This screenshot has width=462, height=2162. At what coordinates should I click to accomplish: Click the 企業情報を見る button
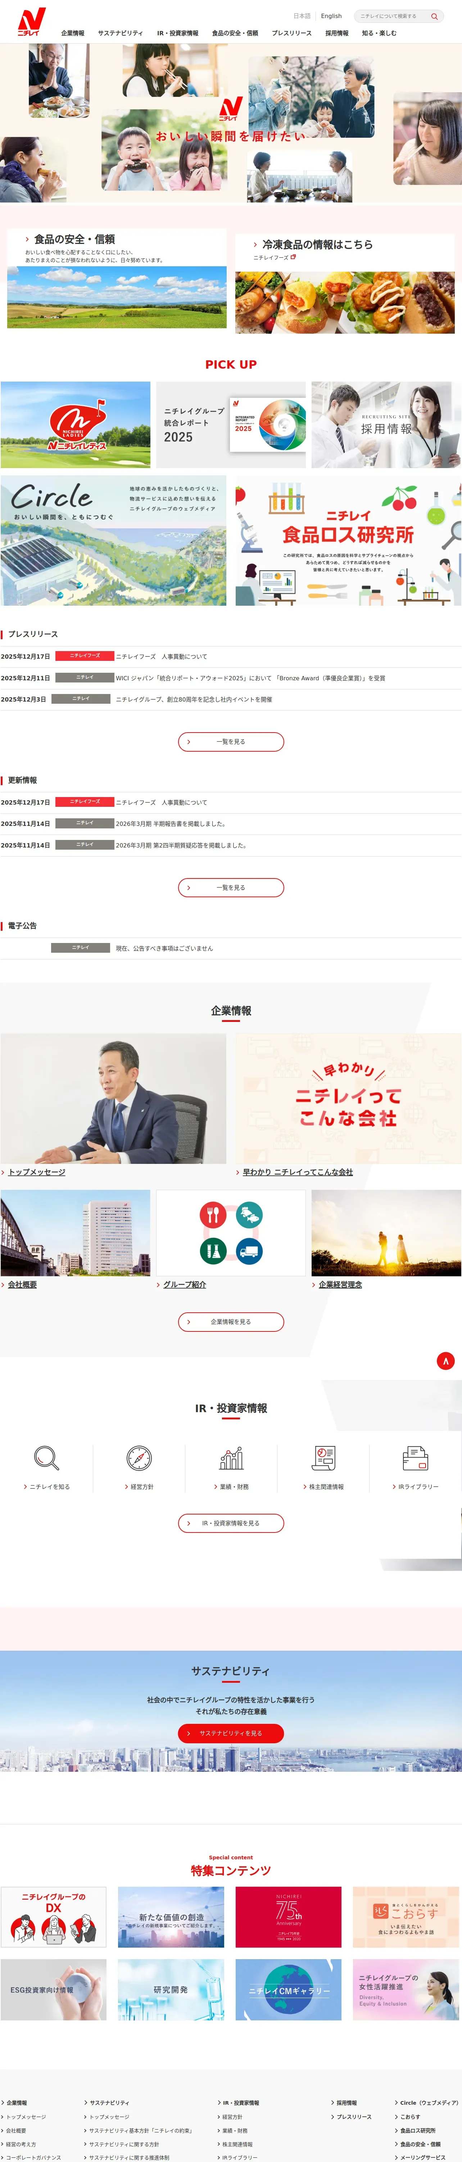pyautogui.click(x=231, y=1322)
